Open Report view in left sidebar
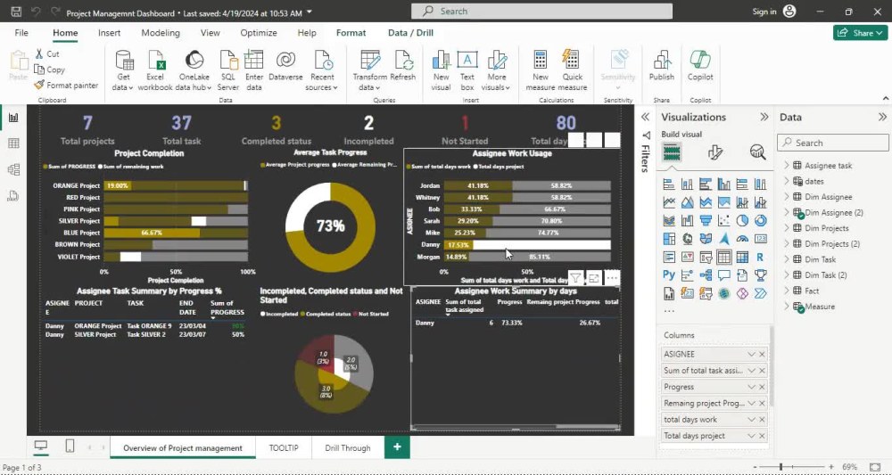This screenshot has width=892, height=475. tap(13, 118)
